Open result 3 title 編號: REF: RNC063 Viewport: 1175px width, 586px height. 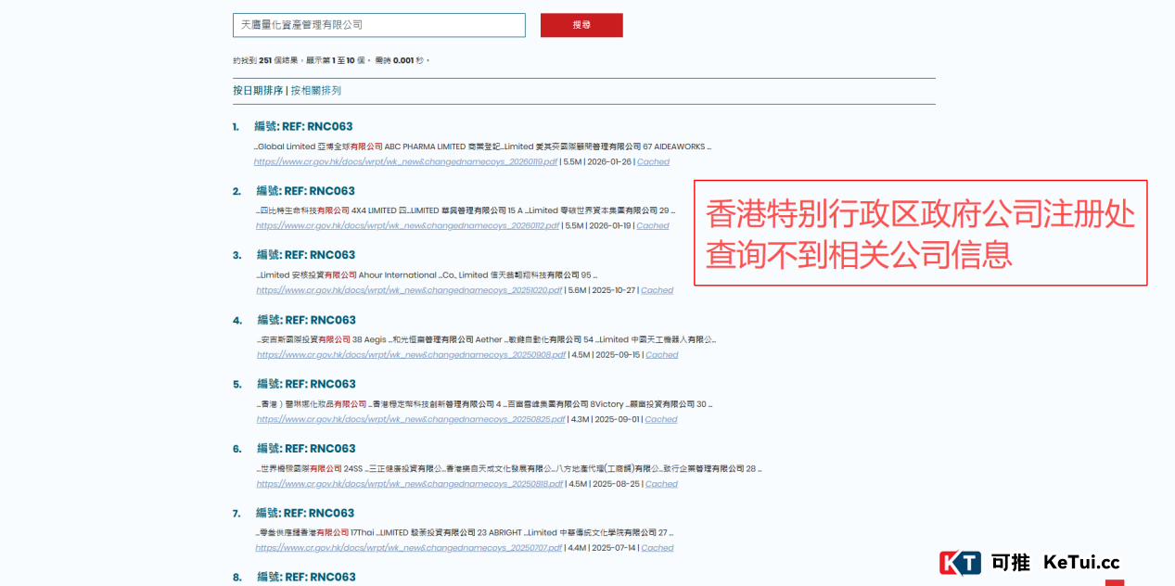pos(306,255)
